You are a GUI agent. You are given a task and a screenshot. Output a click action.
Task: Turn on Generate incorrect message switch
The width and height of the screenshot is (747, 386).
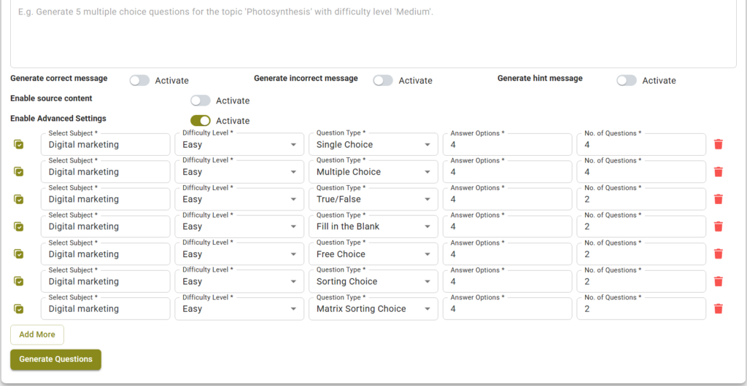click(x=383, y=81)
